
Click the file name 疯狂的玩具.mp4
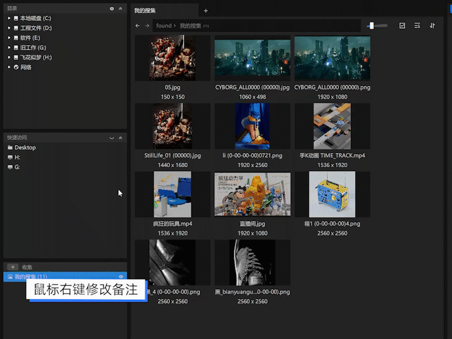[172, 224]
